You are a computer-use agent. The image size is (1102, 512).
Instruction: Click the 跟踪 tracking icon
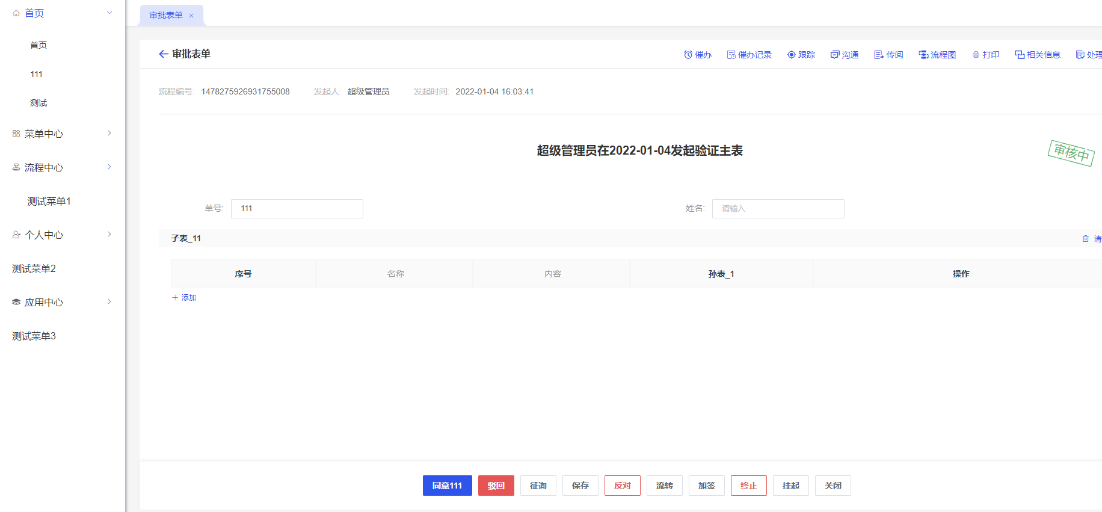pyautogui.click(x=792, y=55)
